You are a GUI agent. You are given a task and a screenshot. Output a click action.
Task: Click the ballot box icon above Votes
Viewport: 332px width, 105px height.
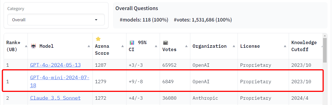pos(165,42)
